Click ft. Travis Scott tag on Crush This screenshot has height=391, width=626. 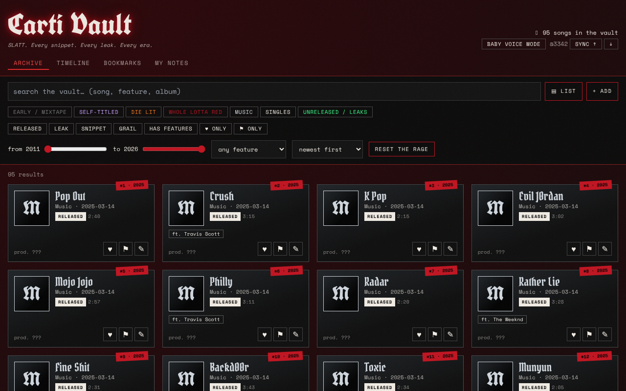pyautogui.click(x=196, y=234)
